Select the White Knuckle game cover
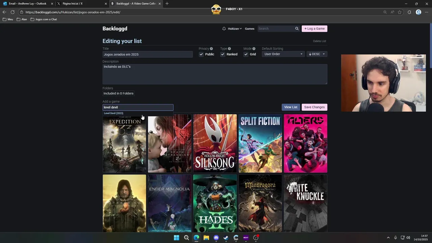The height and width of the screenshot is (243, 432). (x=305, y=203)
